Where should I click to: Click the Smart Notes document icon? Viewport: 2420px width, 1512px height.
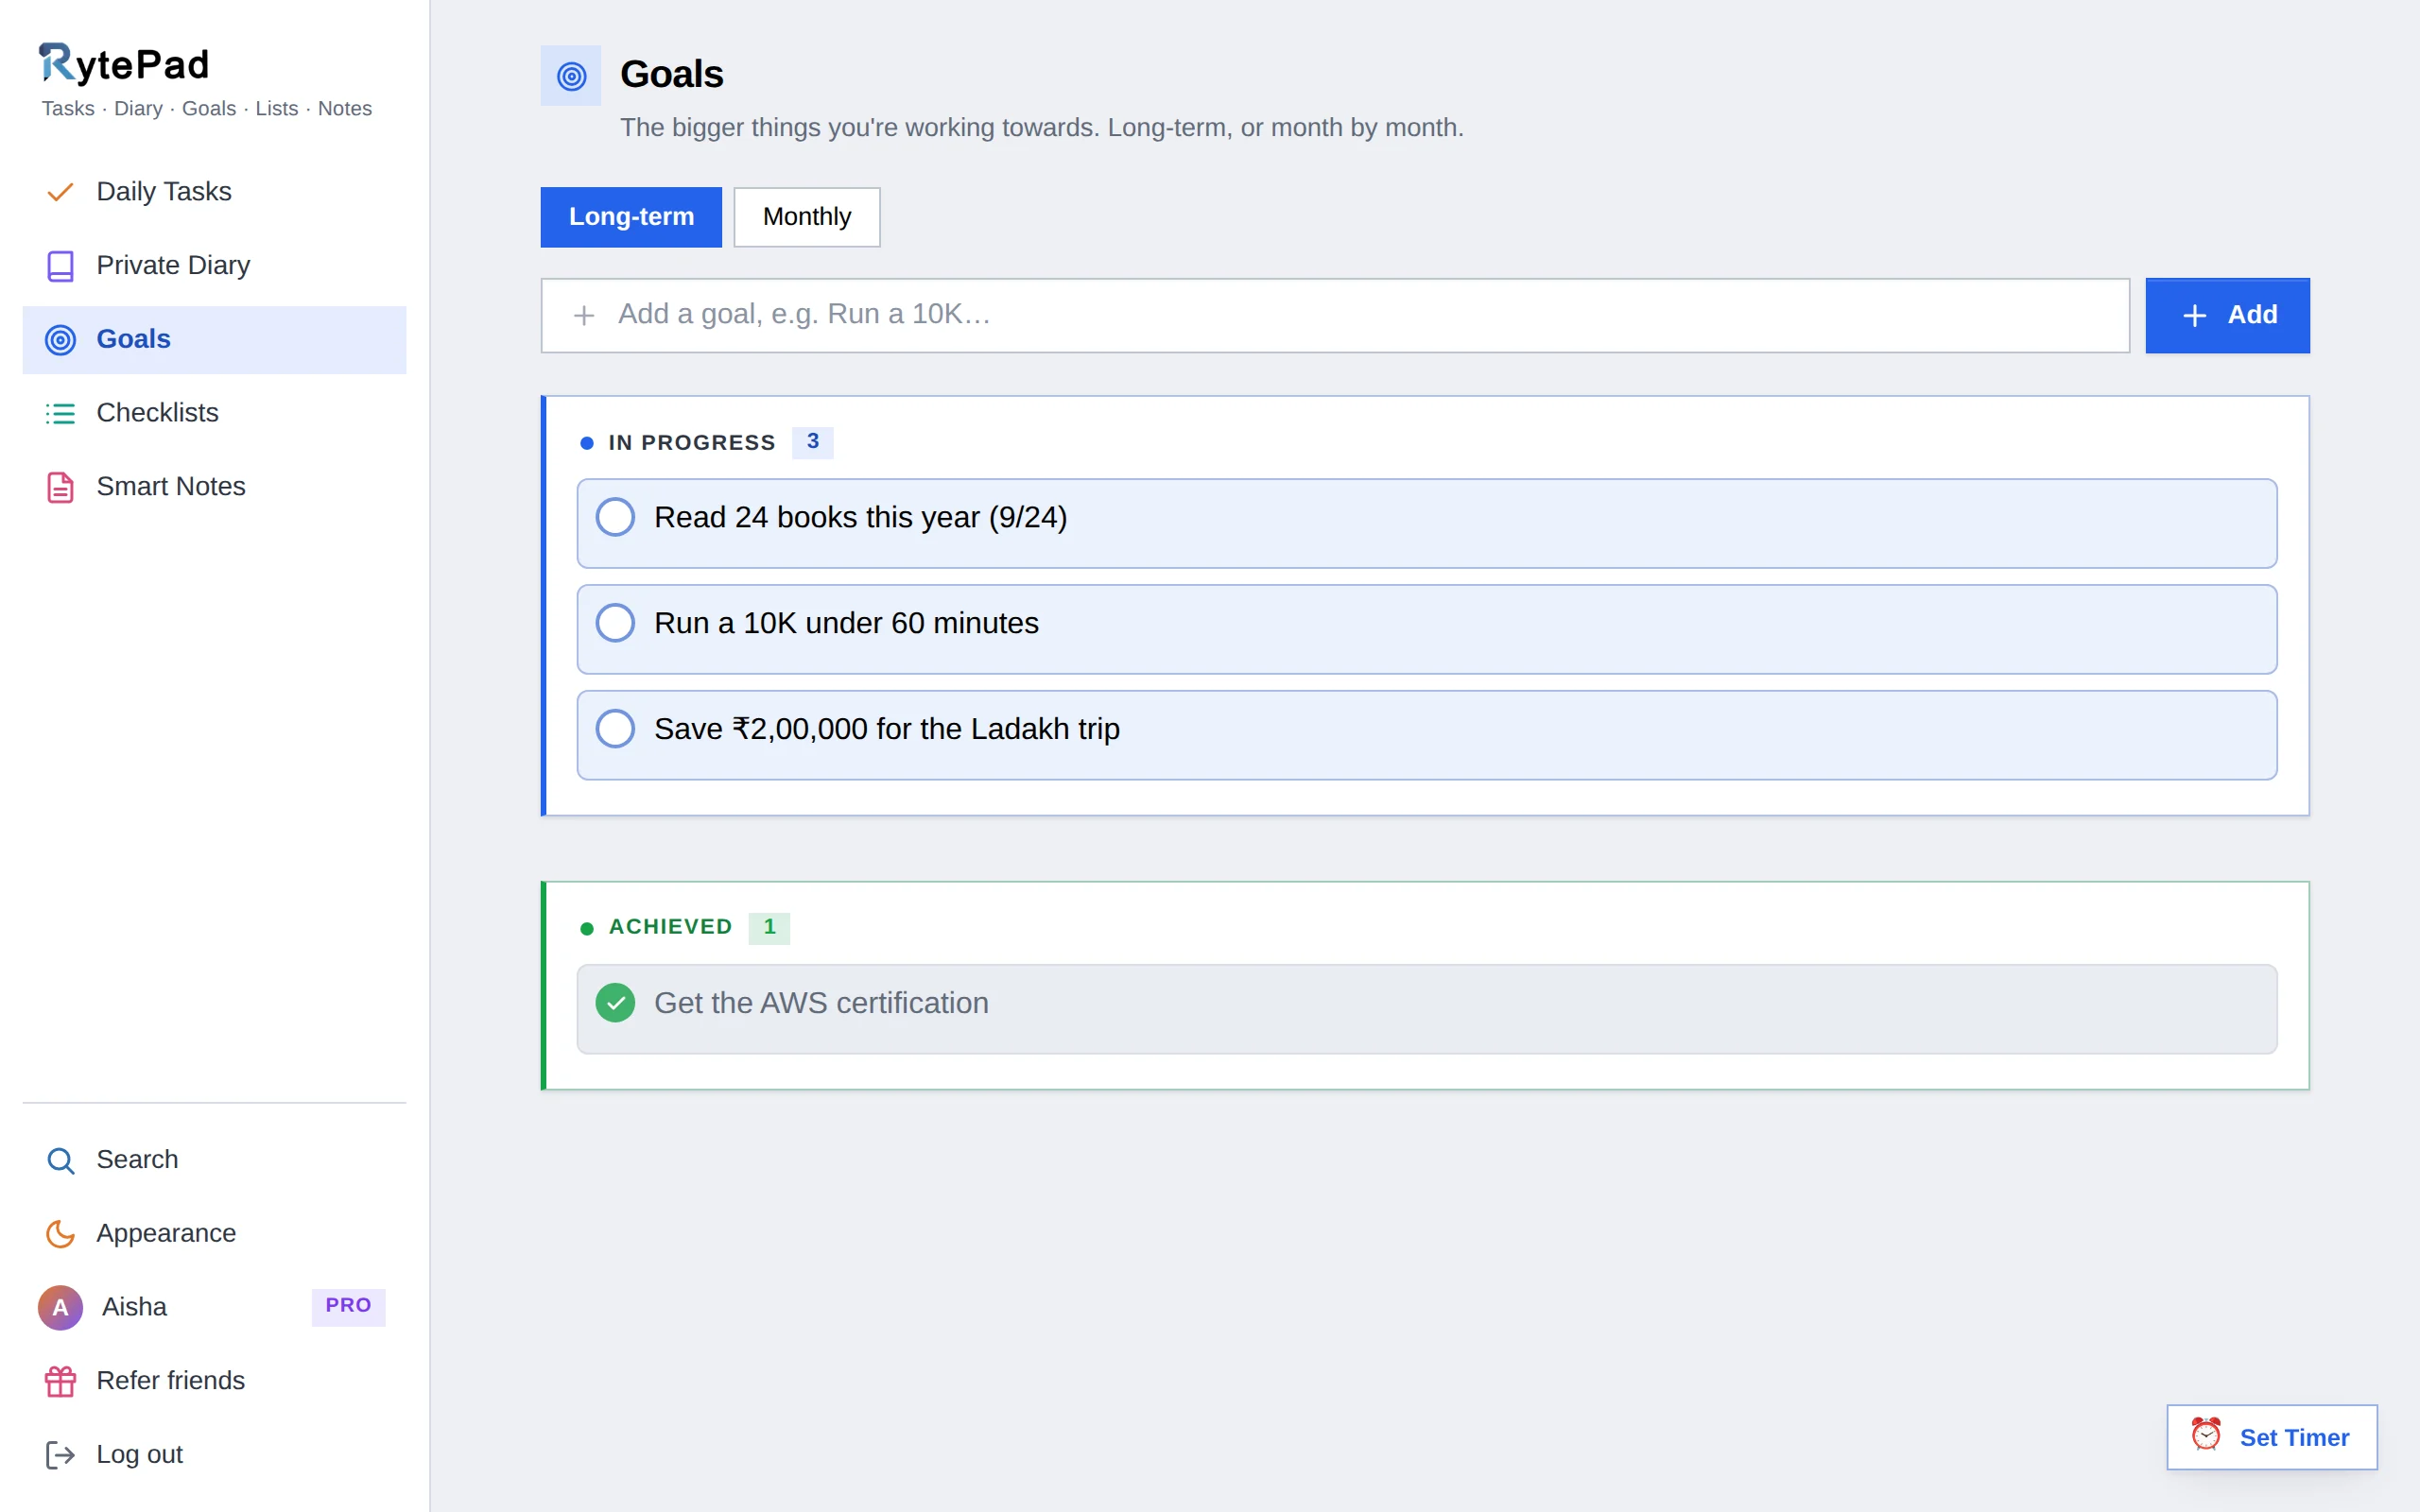pyautogui.click(x=60, y=487)
